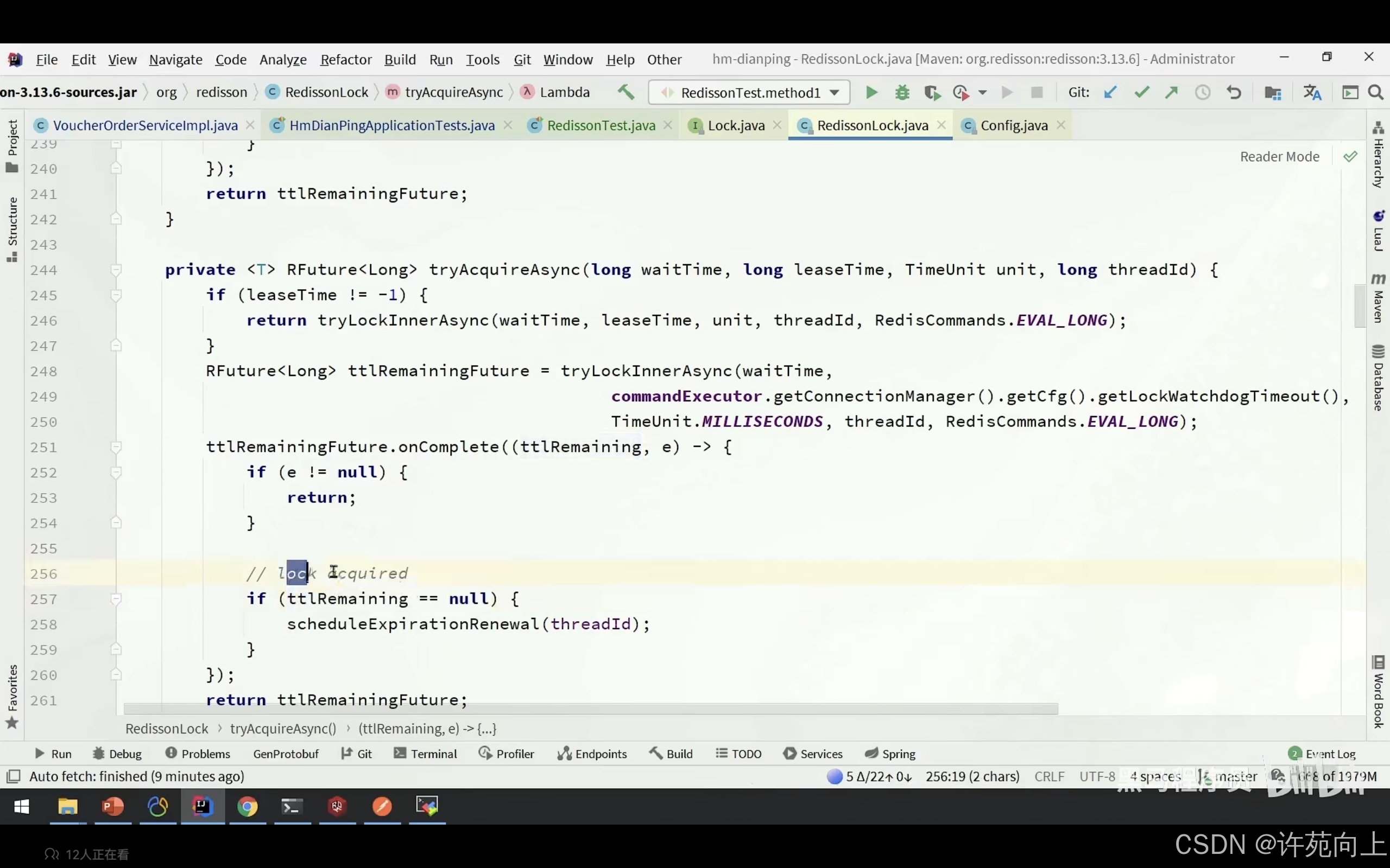Open File Explorer from the taskbar
The image size is (1390, 868).
tap(68, 807)
